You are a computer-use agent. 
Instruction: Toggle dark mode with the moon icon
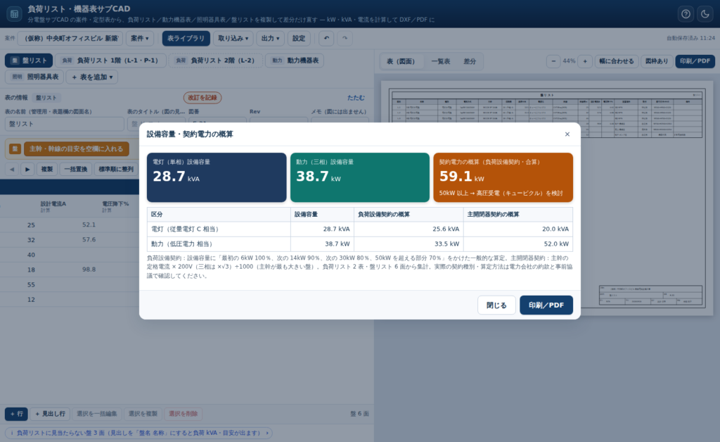click(705, 14)
